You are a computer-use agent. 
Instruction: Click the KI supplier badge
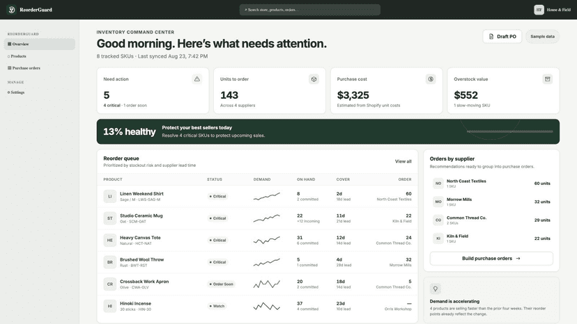click(x=438, y=238)
